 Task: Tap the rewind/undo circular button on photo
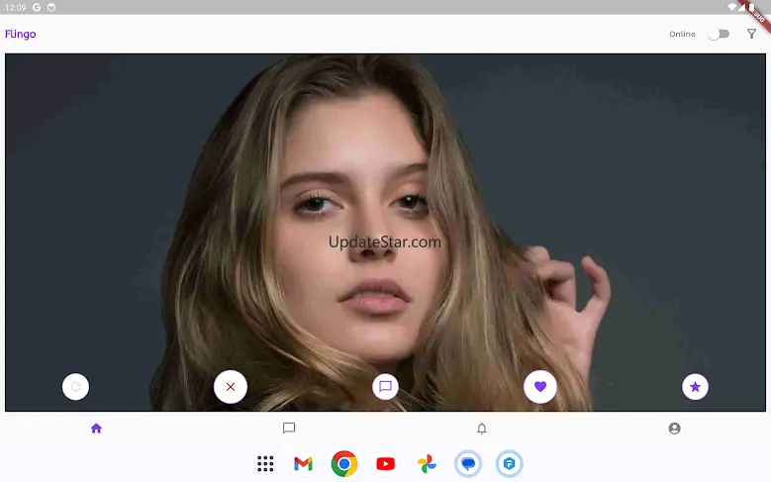tap(76, 387)
